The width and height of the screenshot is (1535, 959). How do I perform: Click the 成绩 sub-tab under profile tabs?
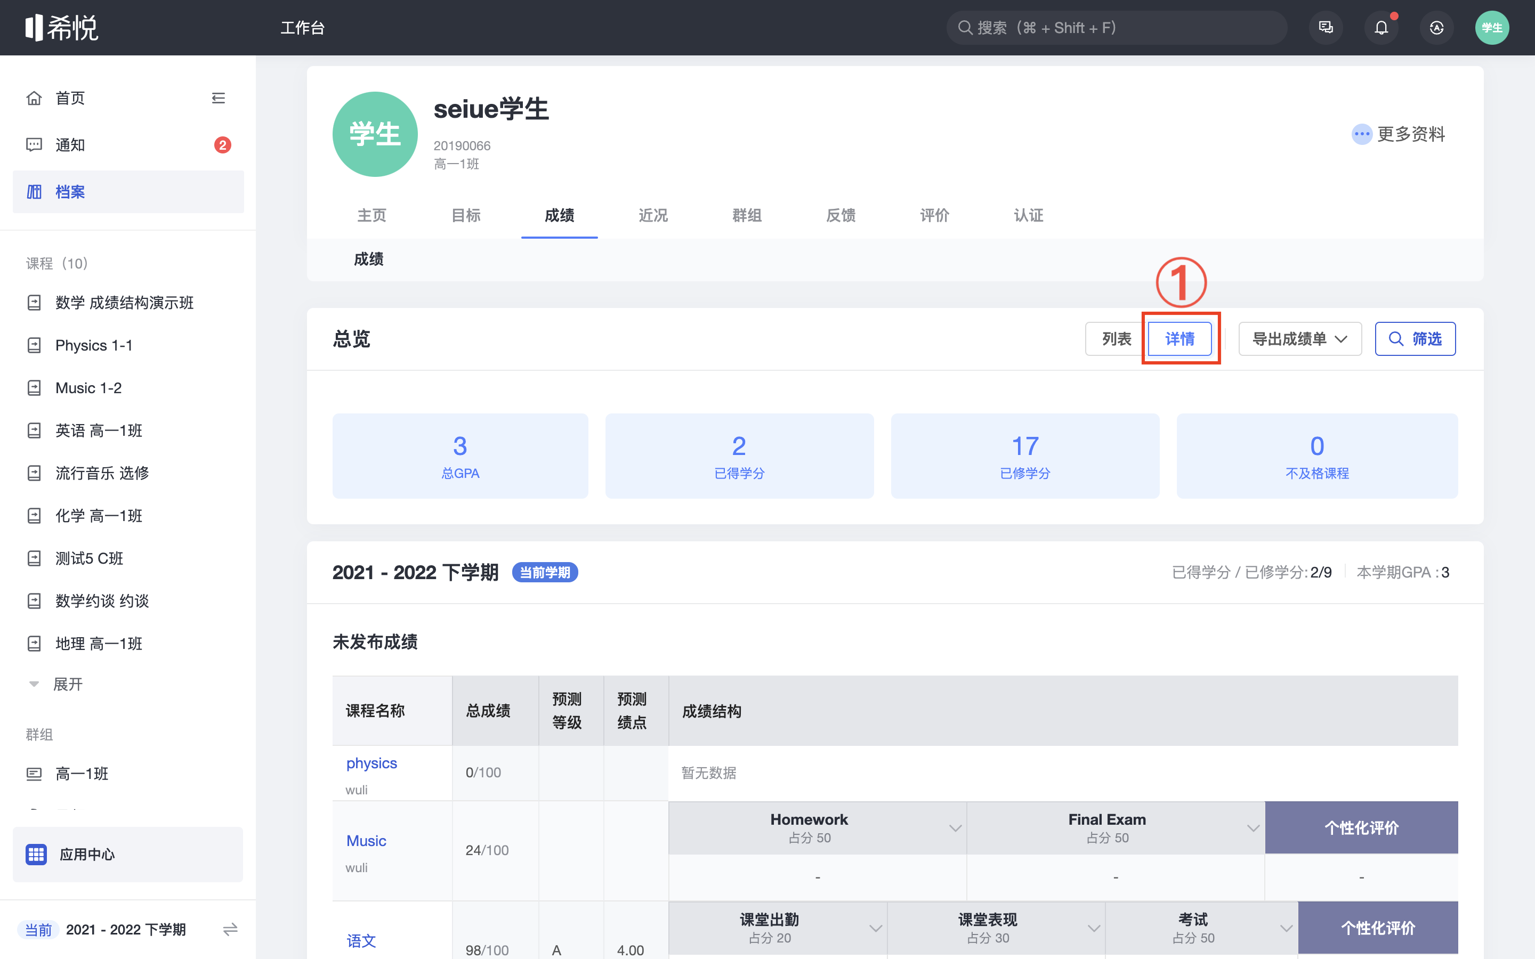pos(368,259)
